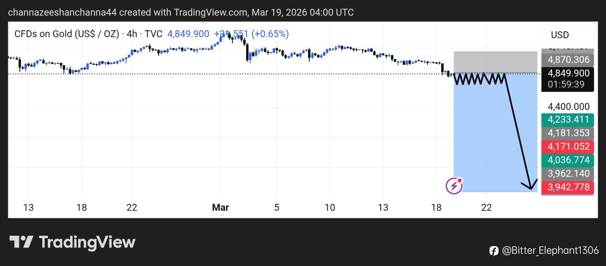Select the red 3,942.778 price tag

pos(568,187)
